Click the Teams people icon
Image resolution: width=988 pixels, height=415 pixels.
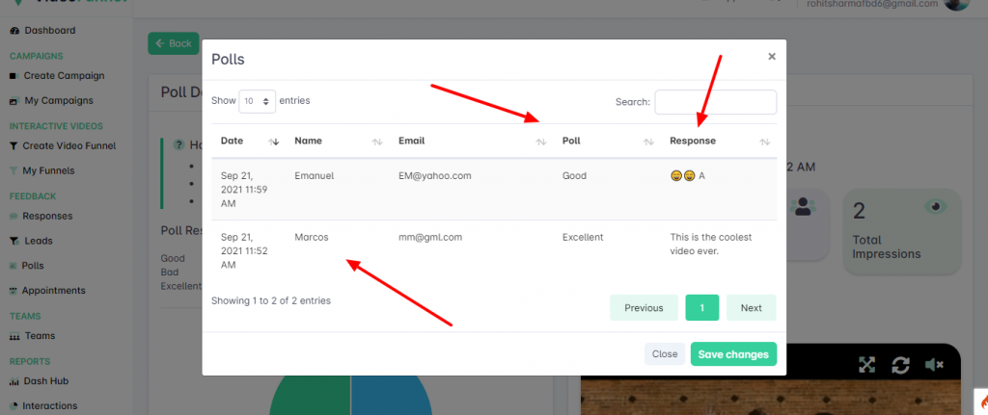point(14,336)
